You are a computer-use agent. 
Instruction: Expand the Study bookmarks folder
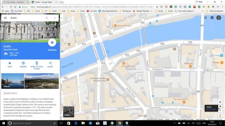pyautogui.click(x=81, y=11)
